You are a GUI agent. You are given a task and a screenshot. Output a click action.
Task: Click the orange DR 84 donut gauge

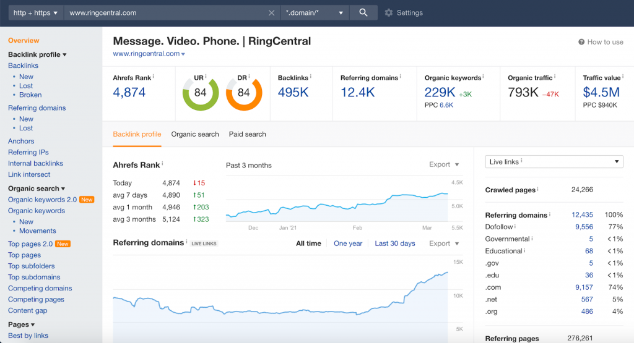244,93
